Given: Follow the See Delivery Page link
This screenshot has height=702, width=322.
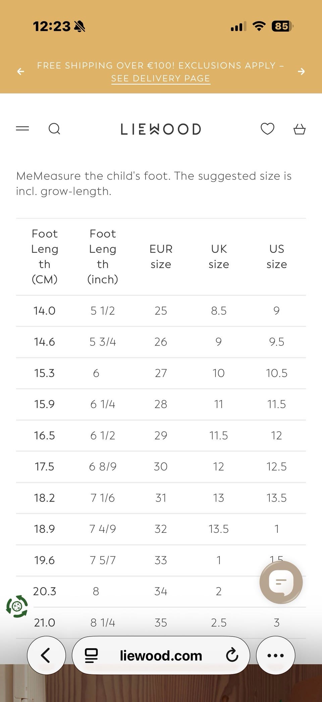Looking at the screenshot, I should pyautogui.click(x=161, y=78).
